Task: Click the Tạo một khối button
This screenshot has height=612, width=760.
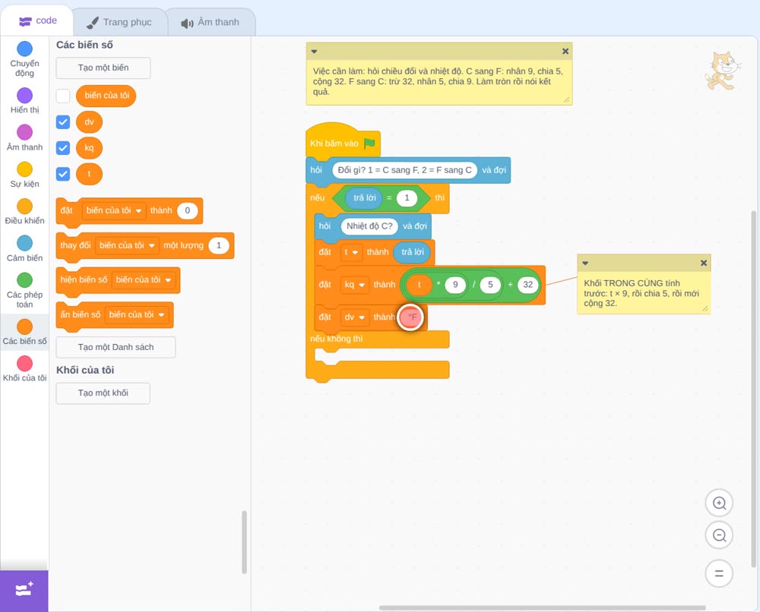Action: tap(103, 393)
